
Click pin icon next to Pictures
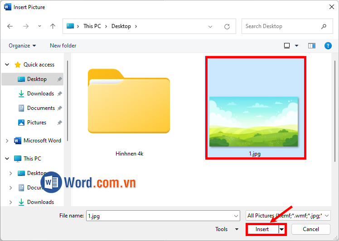tap(60, 123)
